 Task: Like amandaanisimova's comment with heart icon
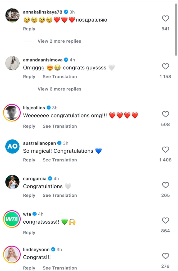(165, 66)
